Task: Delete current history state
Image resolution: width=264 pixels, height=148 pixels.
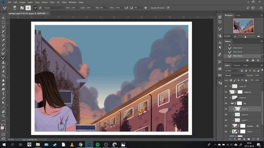Action: pyautogui.click(x=258, y=60)
